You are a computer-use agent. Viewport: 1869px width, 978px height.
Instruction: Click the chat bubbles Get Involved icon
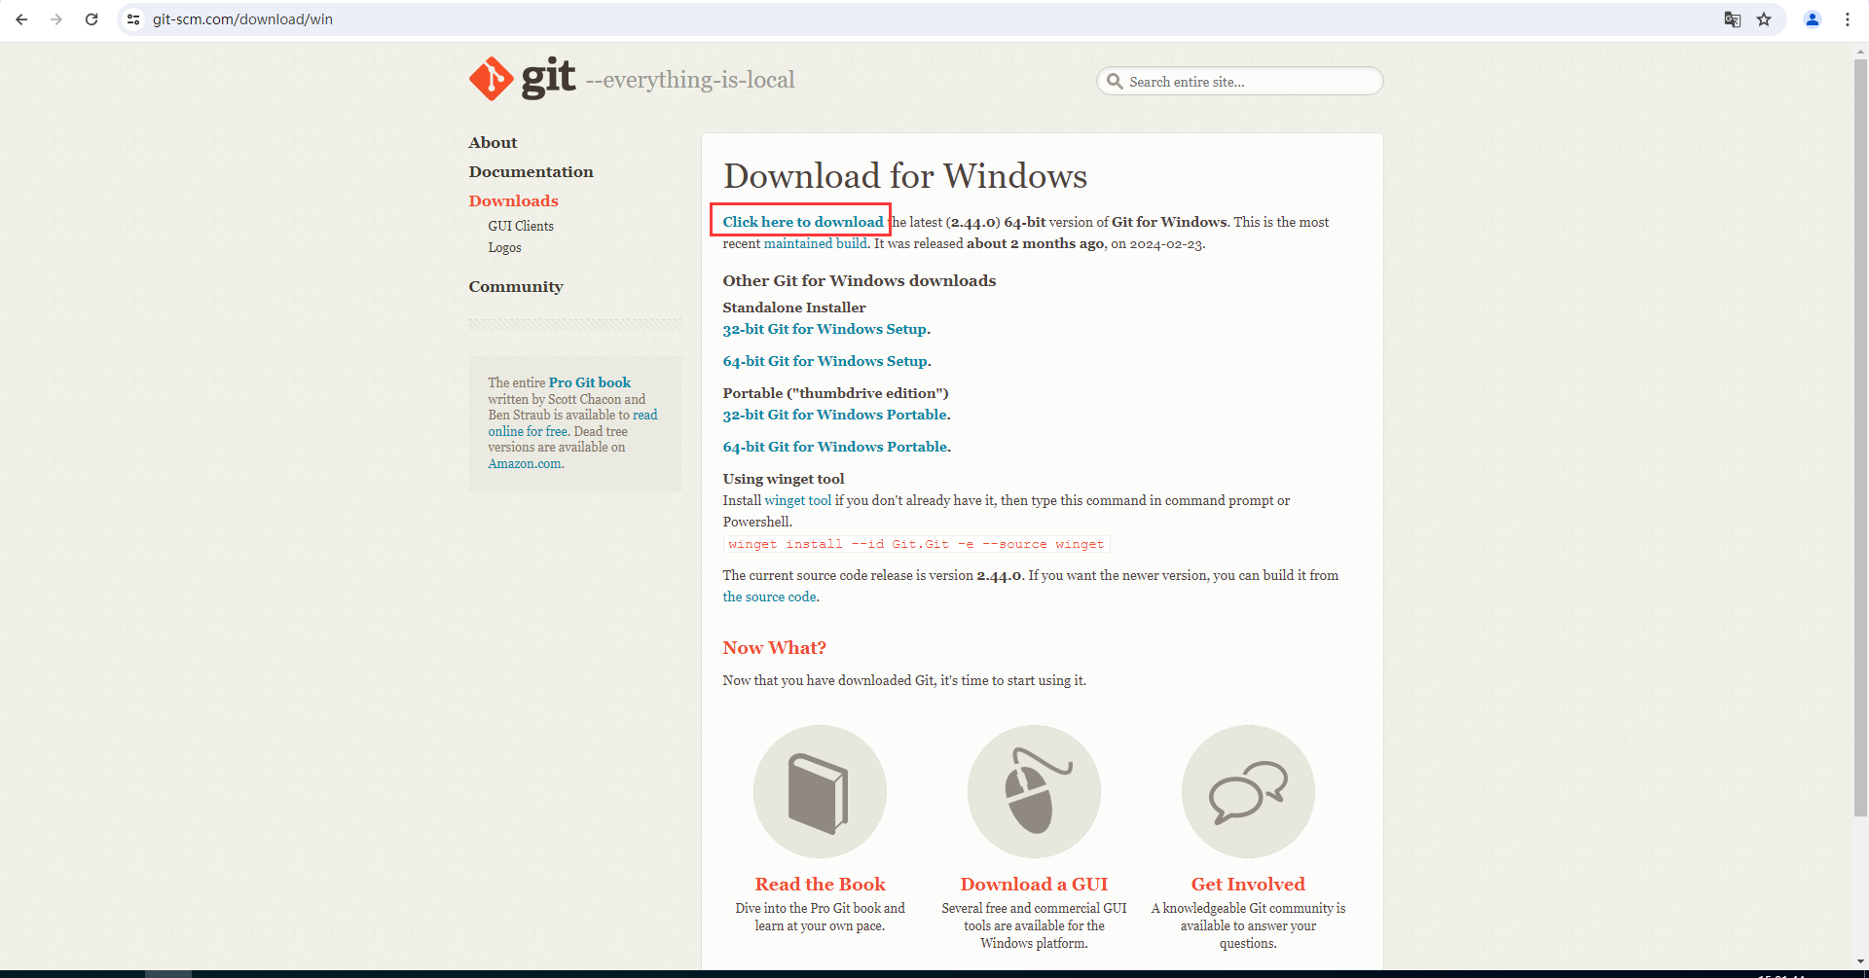[1248, 792]
